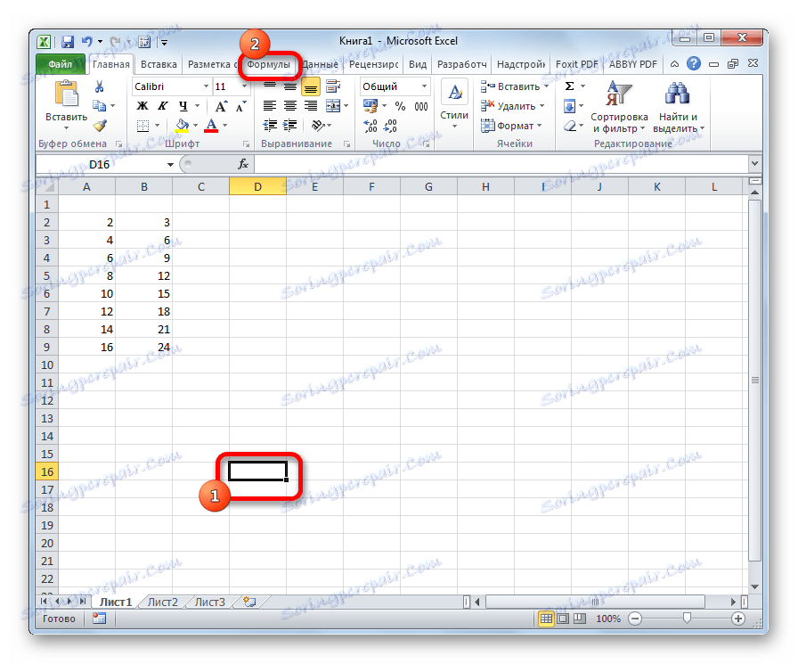This screenshot has height=664, width=798.
Task: Click the zoom slider handle
Action: pos(687,619)
